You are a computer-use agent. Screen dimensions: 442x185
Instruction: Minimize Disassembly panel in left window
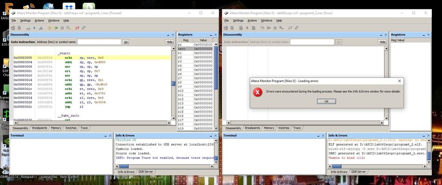click(x=168, y=35)
